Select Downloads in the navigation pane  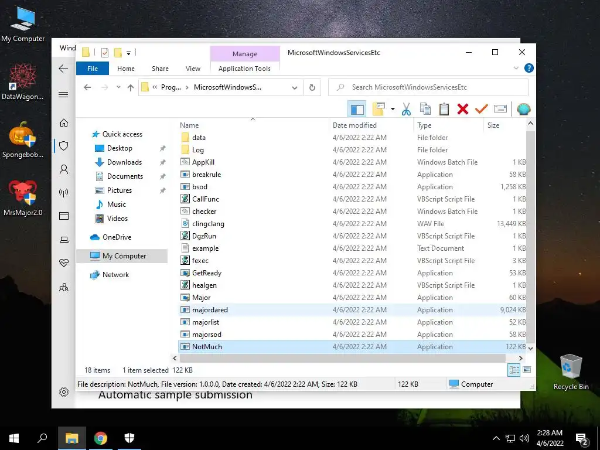(124, 162)
